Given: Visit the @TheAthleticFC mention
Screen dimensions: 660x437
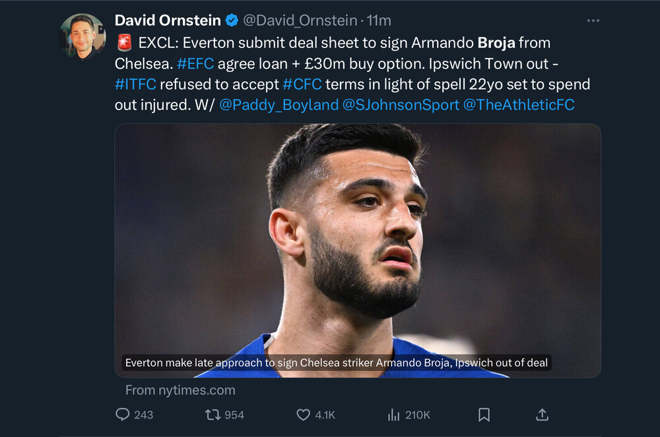Looking at the screenshot, I should click(519, 105).
